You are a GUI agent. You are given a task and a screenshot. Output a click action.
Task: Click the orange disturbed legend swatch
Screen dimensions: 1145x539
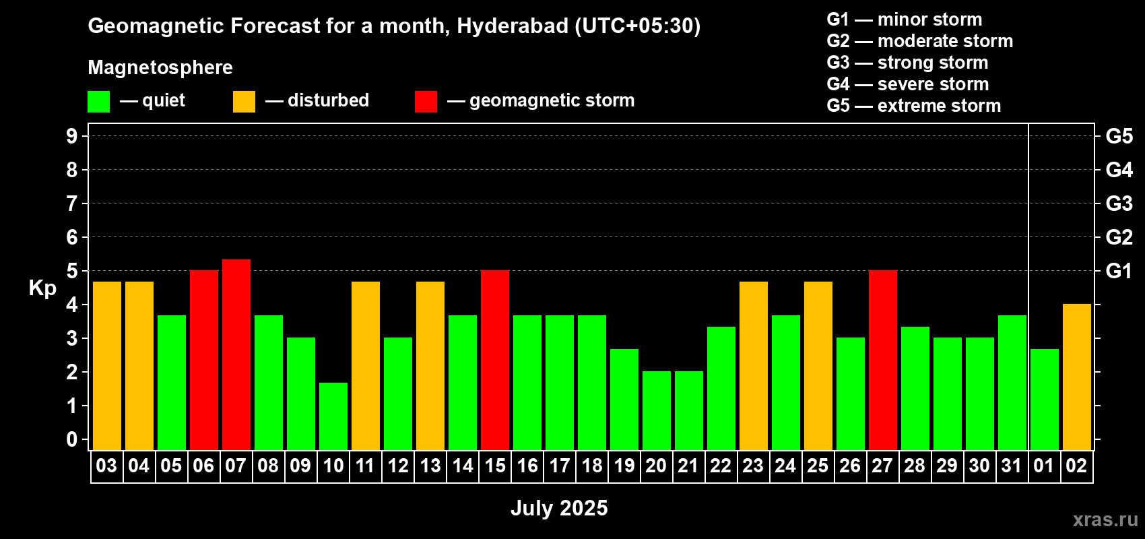(244, 102)
